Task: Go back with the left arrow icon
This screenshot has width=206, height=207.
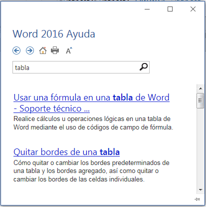Action: [x=16, y=50]
